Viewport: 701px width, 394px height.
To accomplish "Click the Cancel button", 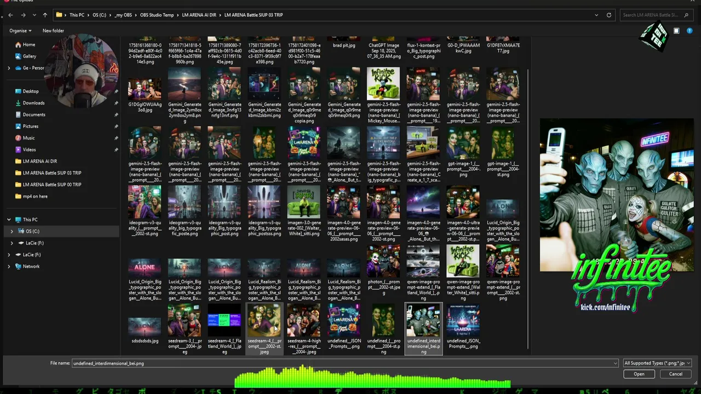I will coord(676,374).
